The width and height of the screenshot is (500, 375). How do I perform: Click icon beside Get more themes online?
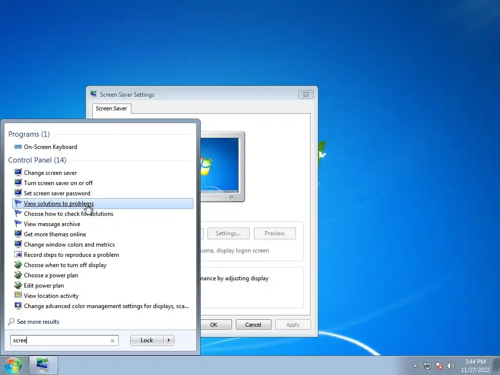[x=18, y=234]
